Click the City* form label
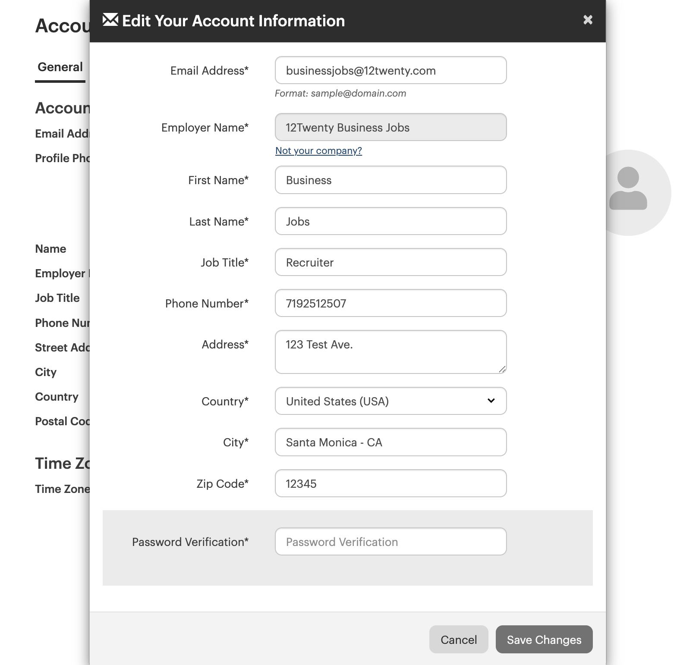The width and height of the screenshot is (699, 665). [236, 442]
